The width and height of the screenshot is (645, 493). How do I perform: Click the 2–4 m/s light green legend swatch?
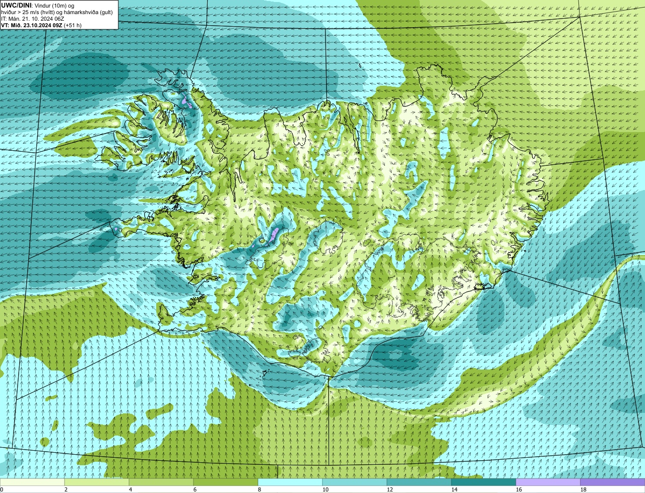tap(97, 482)
